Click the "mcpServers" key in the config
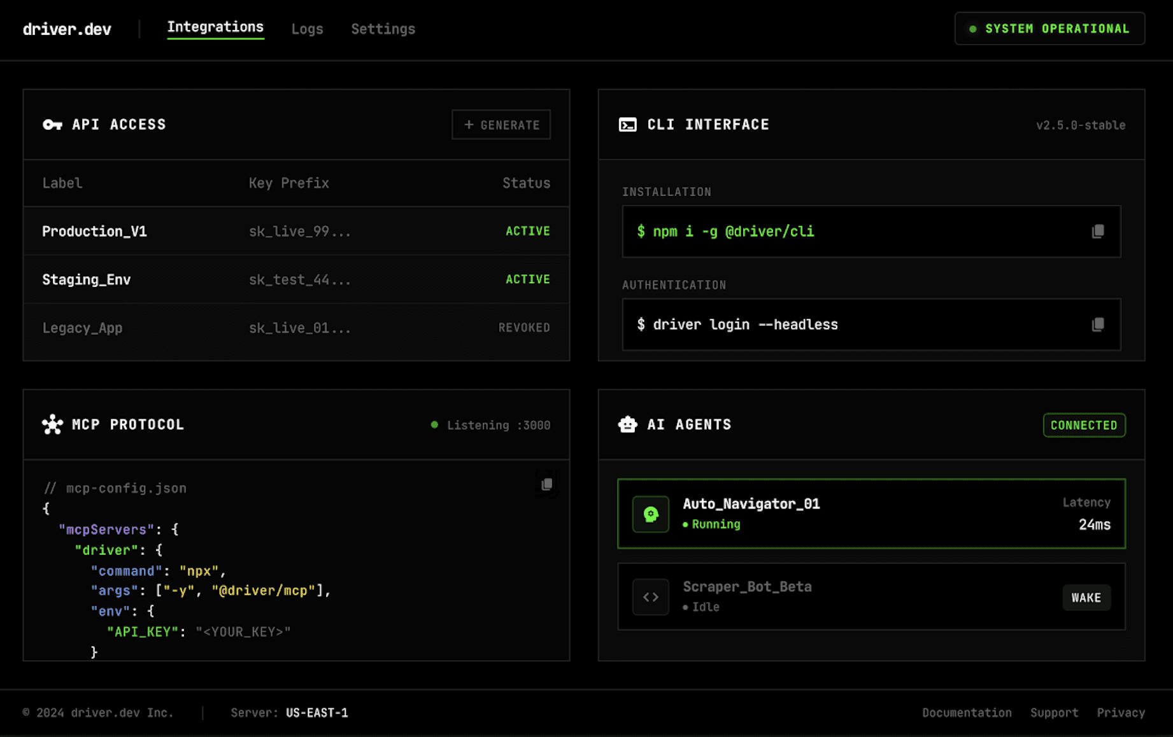Image resolution: width=1173 pixels, height=737 pixels. pos(107,530)
